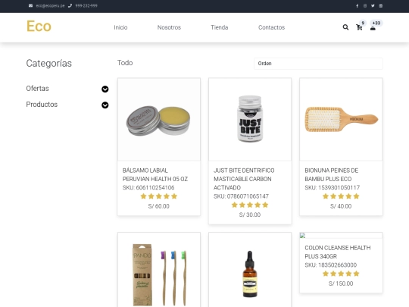Click the 999-232-999 phone number
Image resolution: width=409 pixels, height=307 pixels.
pos(86,6)
